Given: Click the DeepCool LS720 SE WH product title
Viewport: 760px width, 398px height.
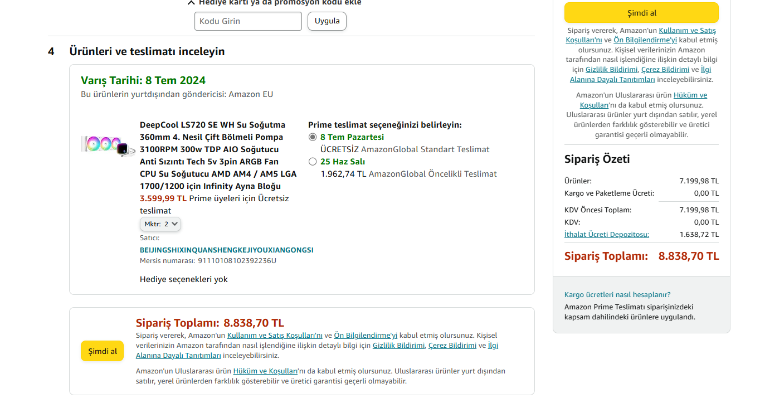Looking at the screenshot, I should [x=218, y=156].
